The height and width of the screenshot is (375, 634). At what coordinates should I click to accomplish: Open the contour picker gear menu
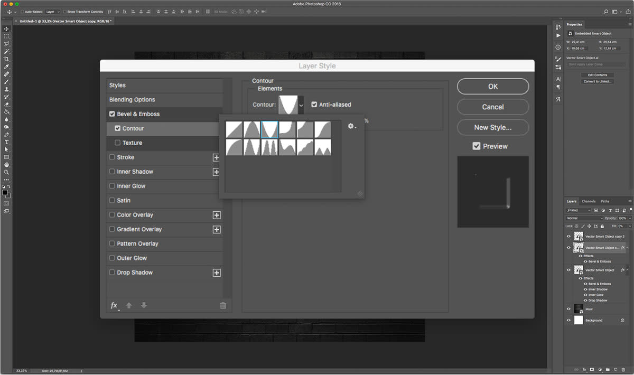click(x=351, y=126)
